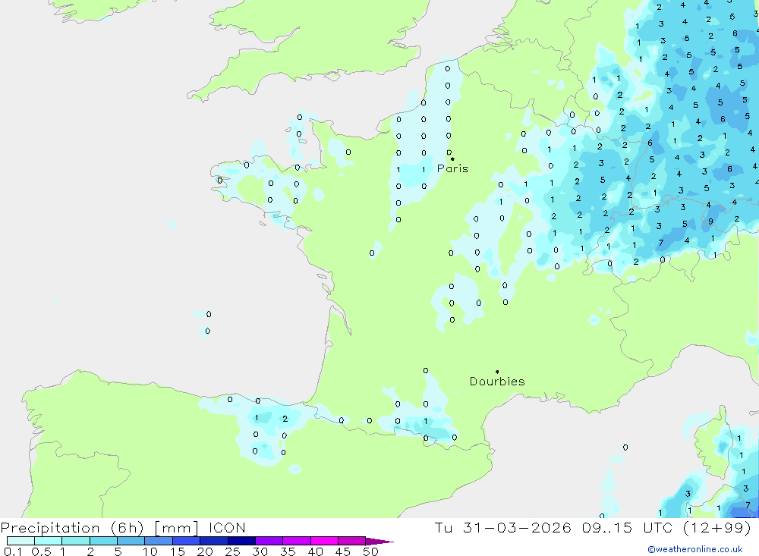
Task: Click the legend value label 15
Action: click(x=178, y=551)
